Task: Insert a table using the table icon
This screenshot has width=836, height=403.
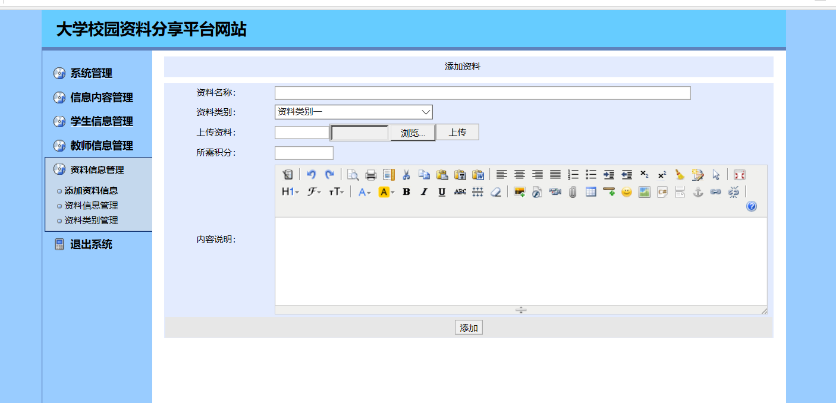Action: 591,192
